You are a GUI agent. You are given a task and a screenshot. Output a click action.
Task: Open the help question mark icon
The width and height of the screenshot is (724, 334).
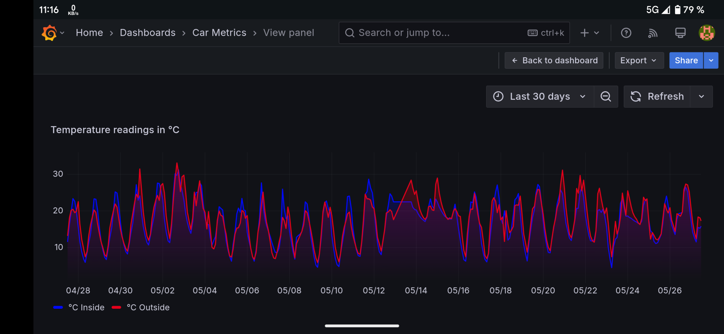[626, 33]
